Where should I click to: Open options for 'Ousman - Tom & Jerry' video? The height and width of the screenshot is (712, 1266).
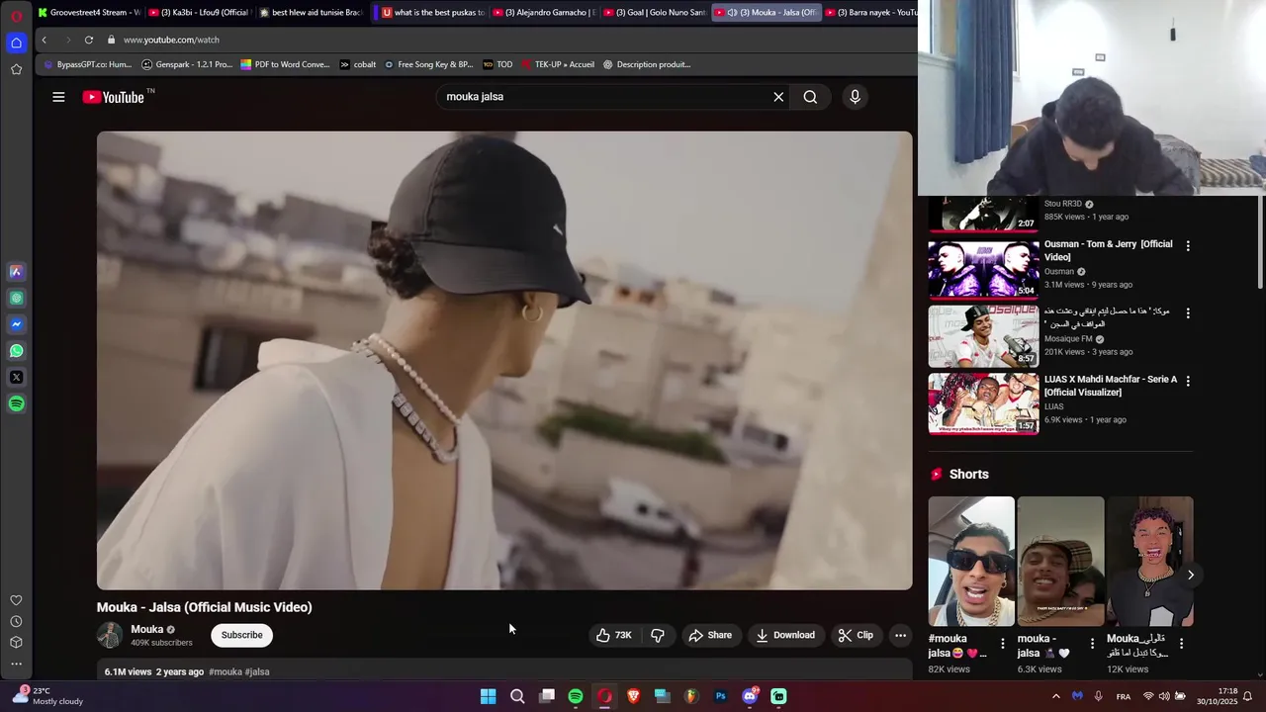click(x=1188, y=245)
